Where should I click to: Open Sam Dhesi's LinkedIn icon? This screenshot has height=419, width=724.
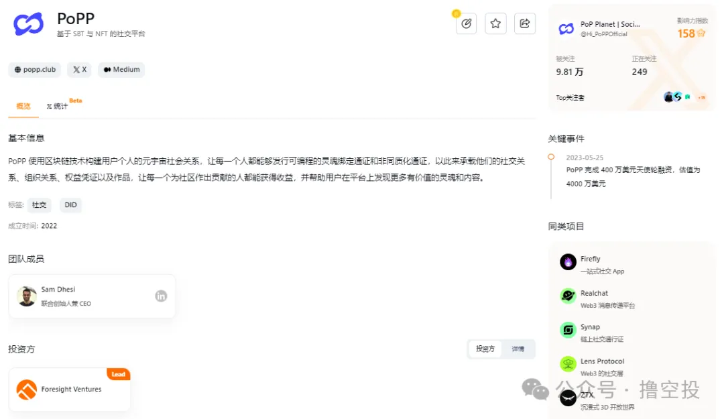tap(161, 296)
